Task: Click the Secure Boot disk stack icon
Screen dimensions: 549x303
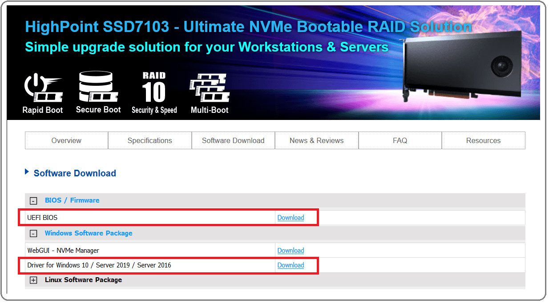Action: point(98,87)
